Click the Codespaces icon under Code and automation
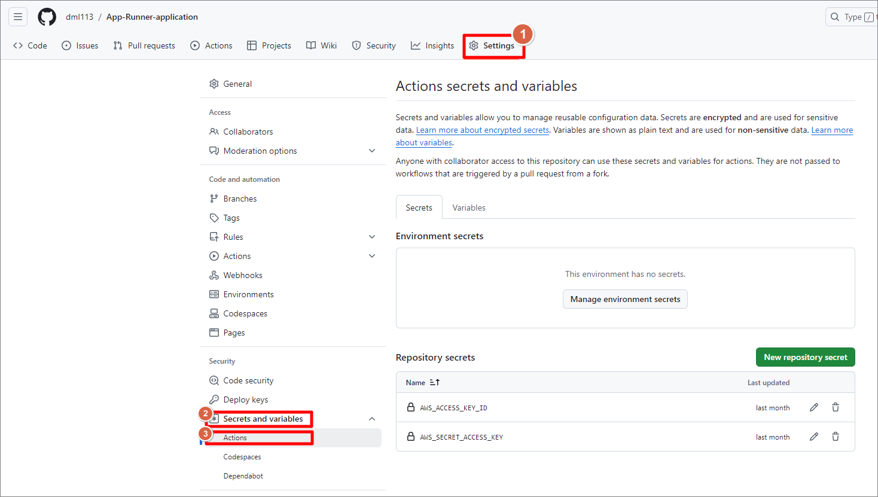878x497 pixels. [x=214, y=313]
